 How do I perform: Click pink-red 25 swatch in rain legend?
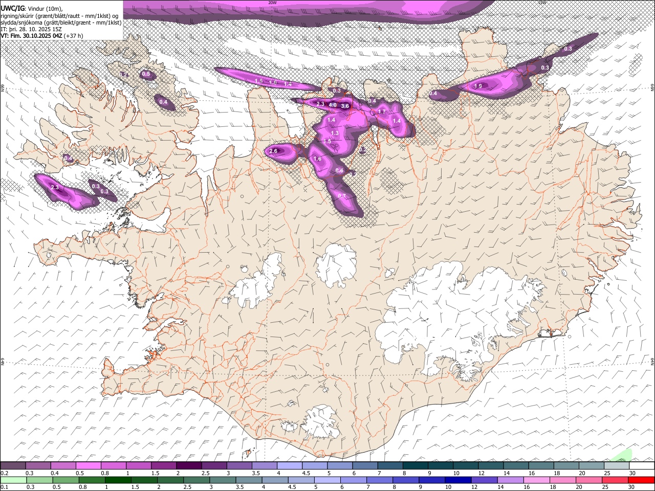pos(615,480)
